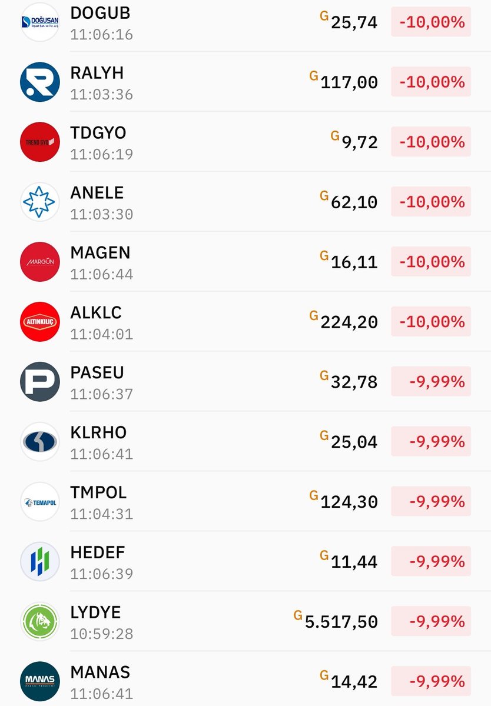The image size is (491, 706).
Task: Open the LYDYE green tiger logo
Action: [40, 622]
